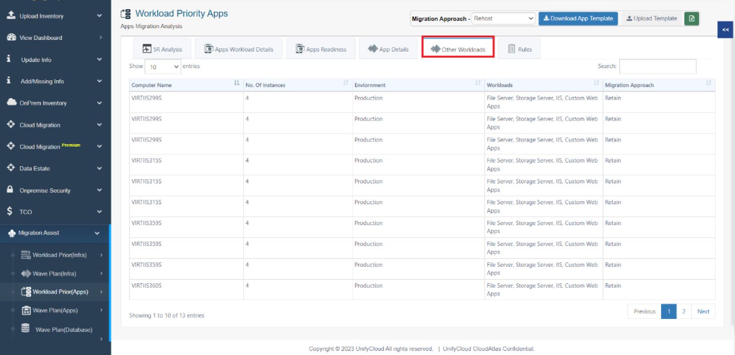Viewport: 735px width, 355px height.
Task: Click the Wave Plan(Apps) icon
Action: [x=26, y=310]
